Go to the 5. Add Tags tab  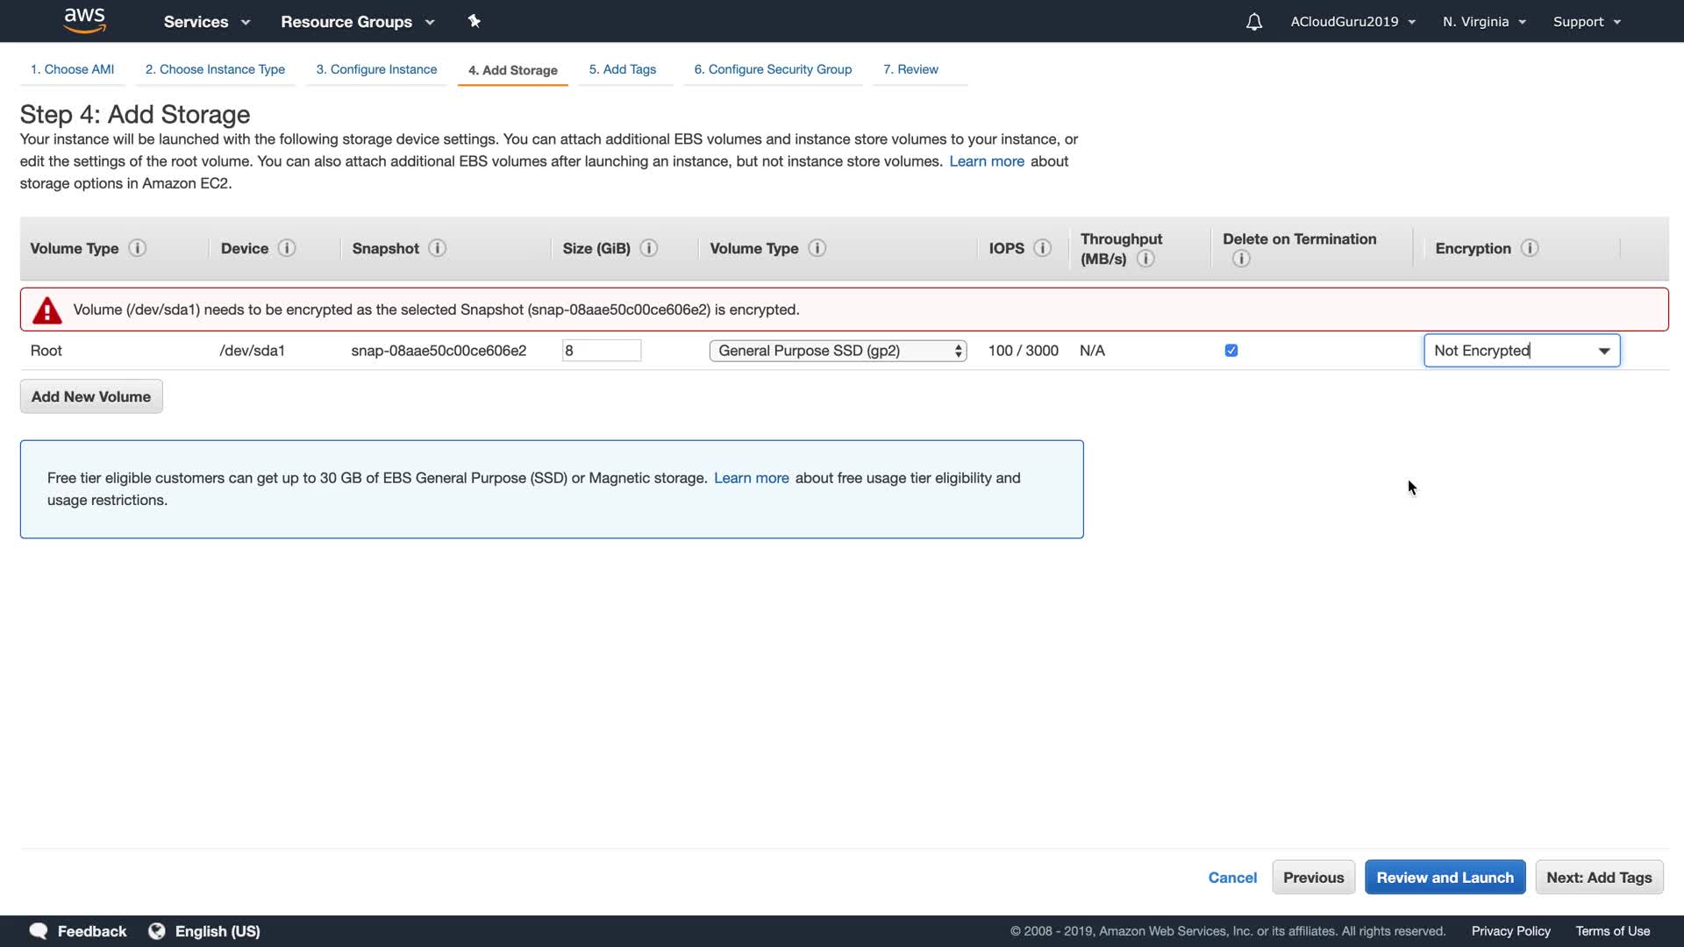click(622, 69)
